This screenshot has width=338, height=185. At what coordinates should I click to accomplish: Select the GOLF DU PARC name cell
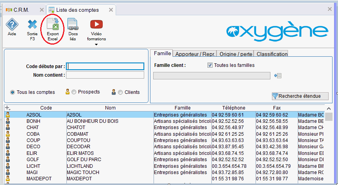click(x=84, y=160)
